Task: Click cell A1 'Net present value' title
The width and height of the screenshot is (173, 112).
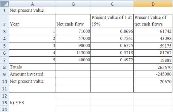Action: [32, 10]
